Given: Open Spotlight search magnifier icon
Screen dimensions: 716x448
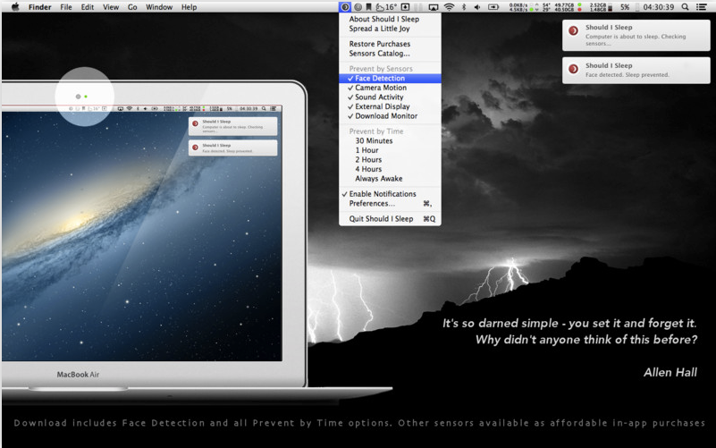Looking at the screenshot, I should coord(685,7).
